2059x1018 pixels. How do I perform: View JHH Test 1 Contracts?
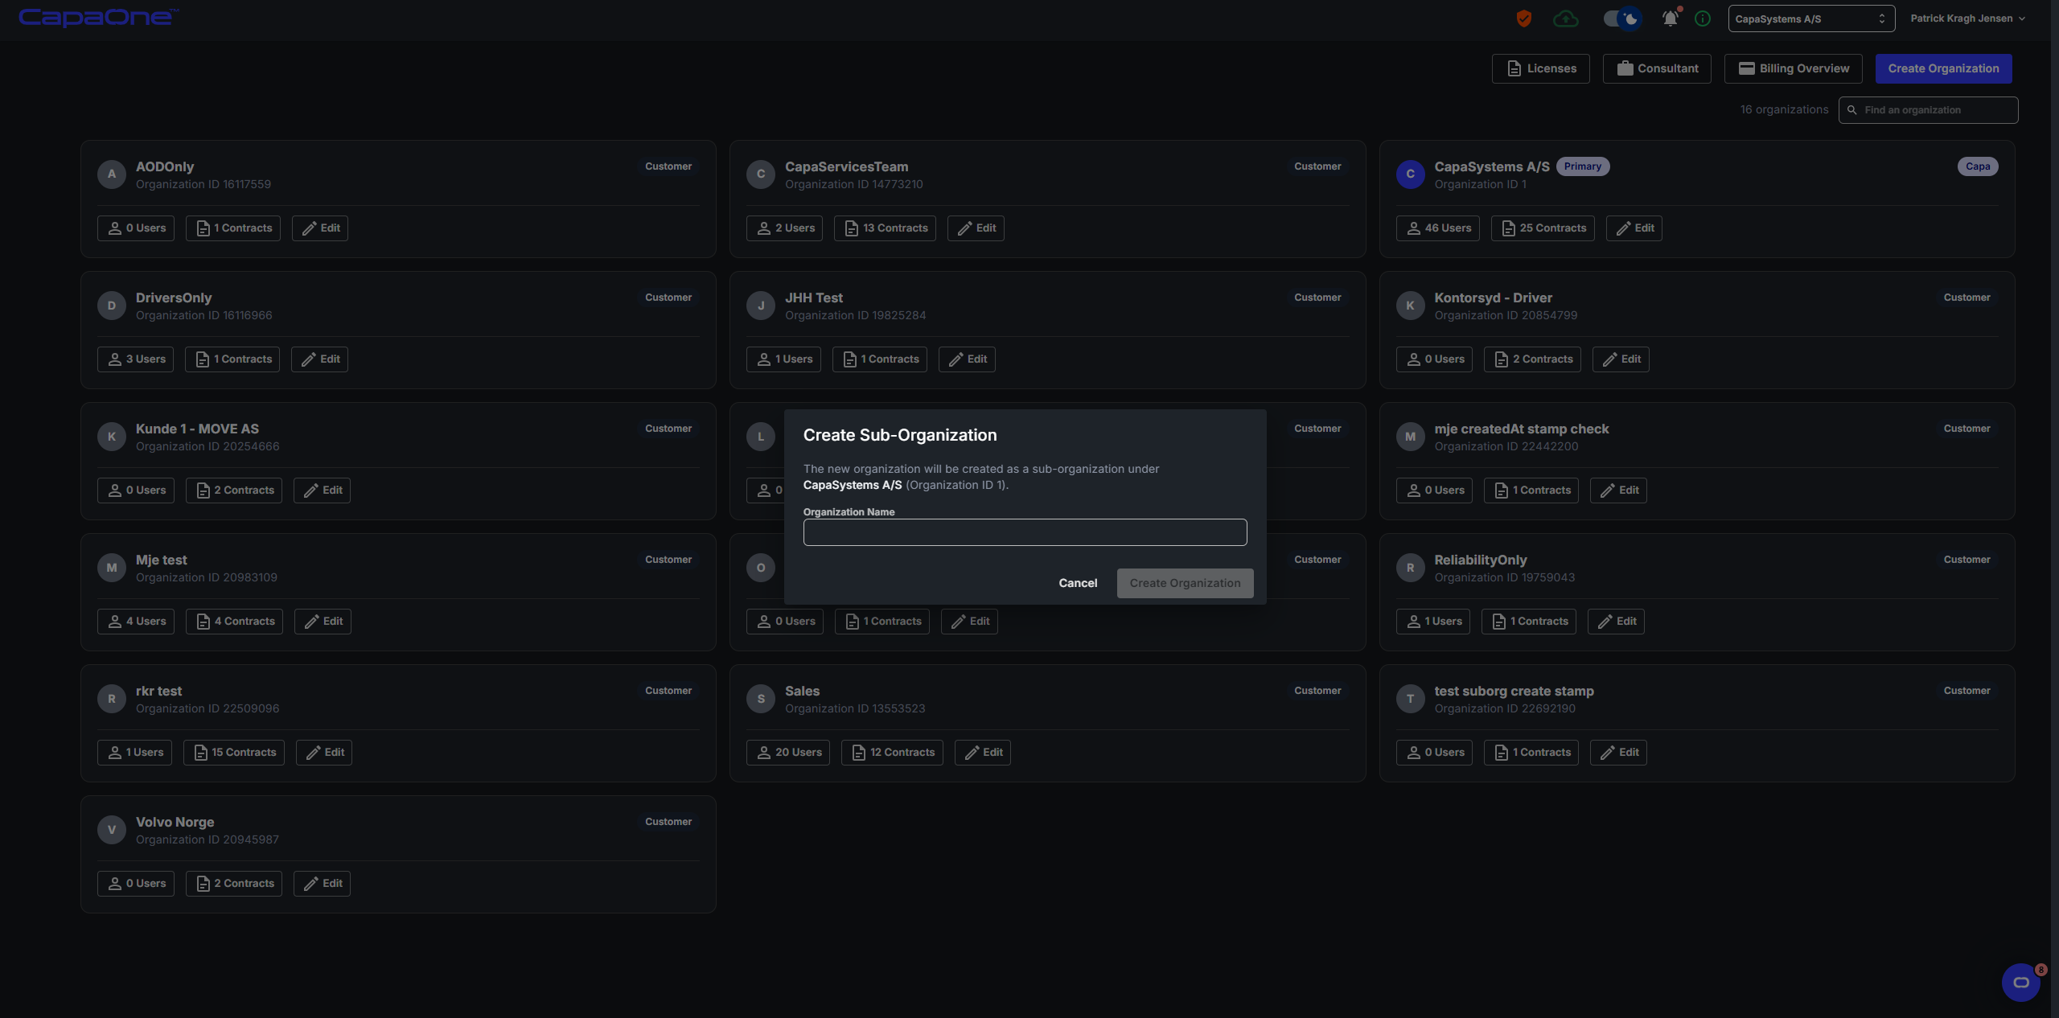pyautogui.click(x=880, y=359)
